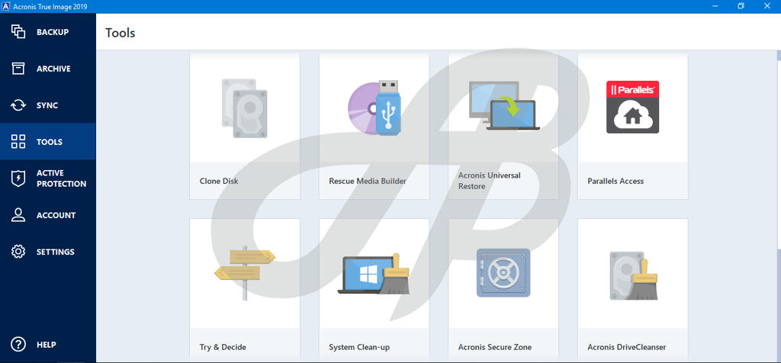This screenshot has height=363, width=781.
Task: Click the Try & Decide signpost icon
Action: (x=245, y=272)
